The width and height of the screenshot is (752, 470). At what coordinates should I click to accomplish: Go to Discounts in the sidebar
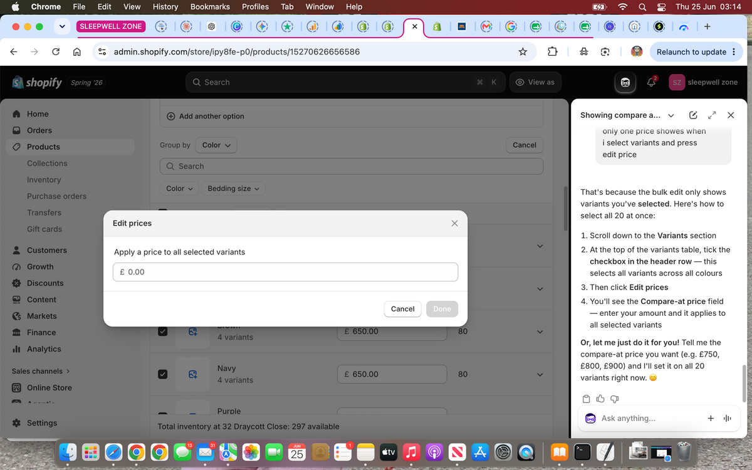coord(45,283)
